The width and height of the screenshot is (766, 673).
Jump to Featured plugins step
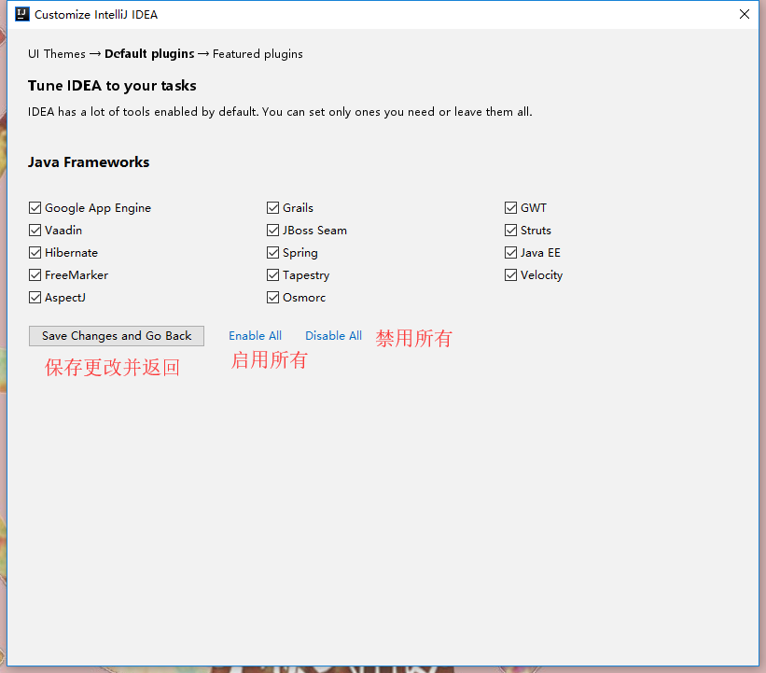(x=258, y=54)
